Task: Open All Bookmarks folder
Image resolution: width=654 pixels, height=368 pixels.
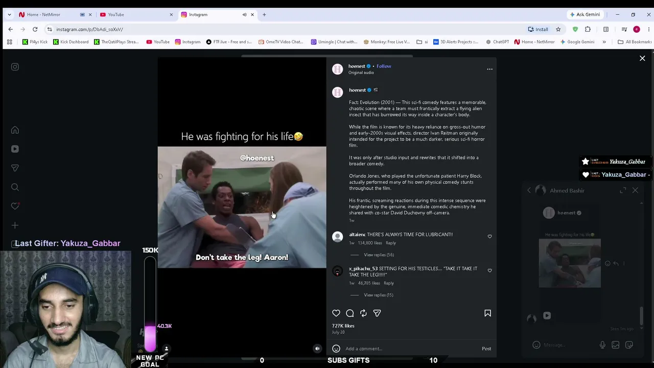Action: coord(635,42)
